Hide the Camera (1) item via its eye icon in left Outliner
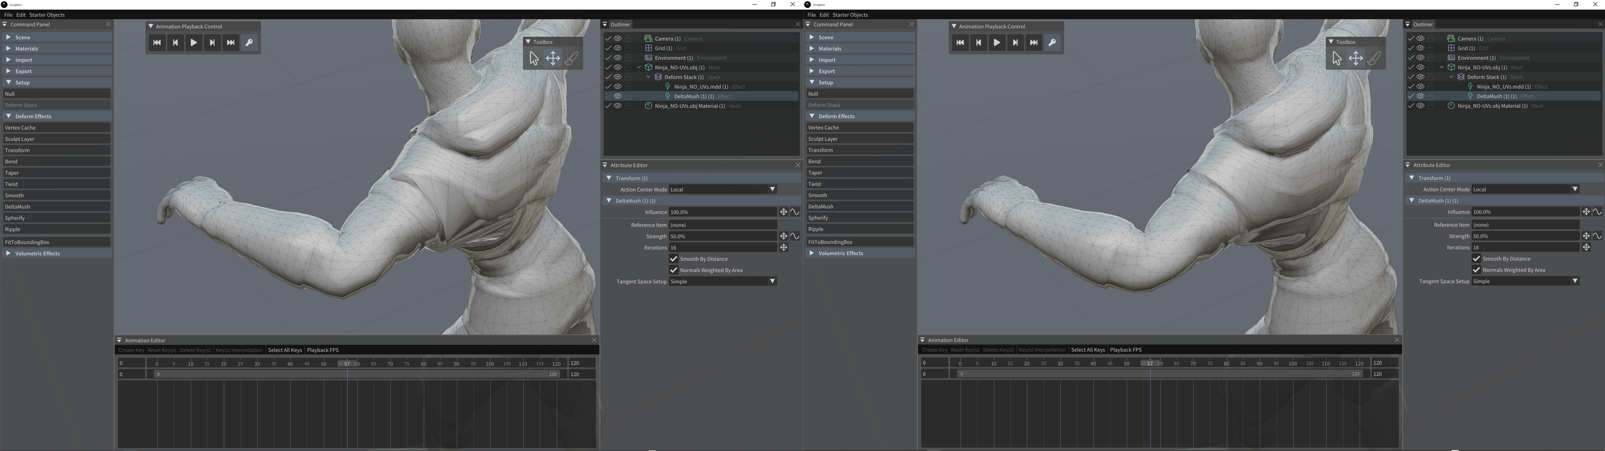1605x451 pixels. coord(617,38)
